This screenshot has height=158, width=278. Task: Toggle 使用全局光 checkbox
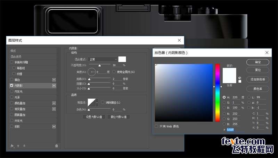click(114, 72)
